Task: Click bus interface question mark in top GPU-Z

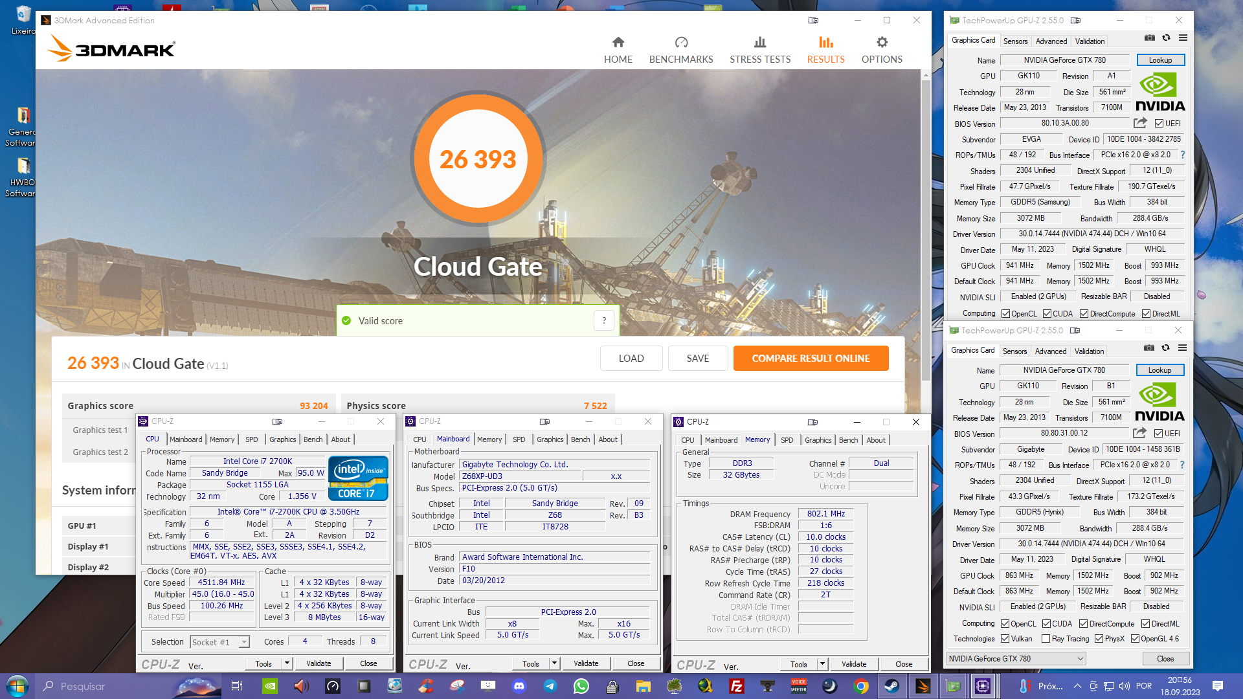Action: [x=1183, y=155]
